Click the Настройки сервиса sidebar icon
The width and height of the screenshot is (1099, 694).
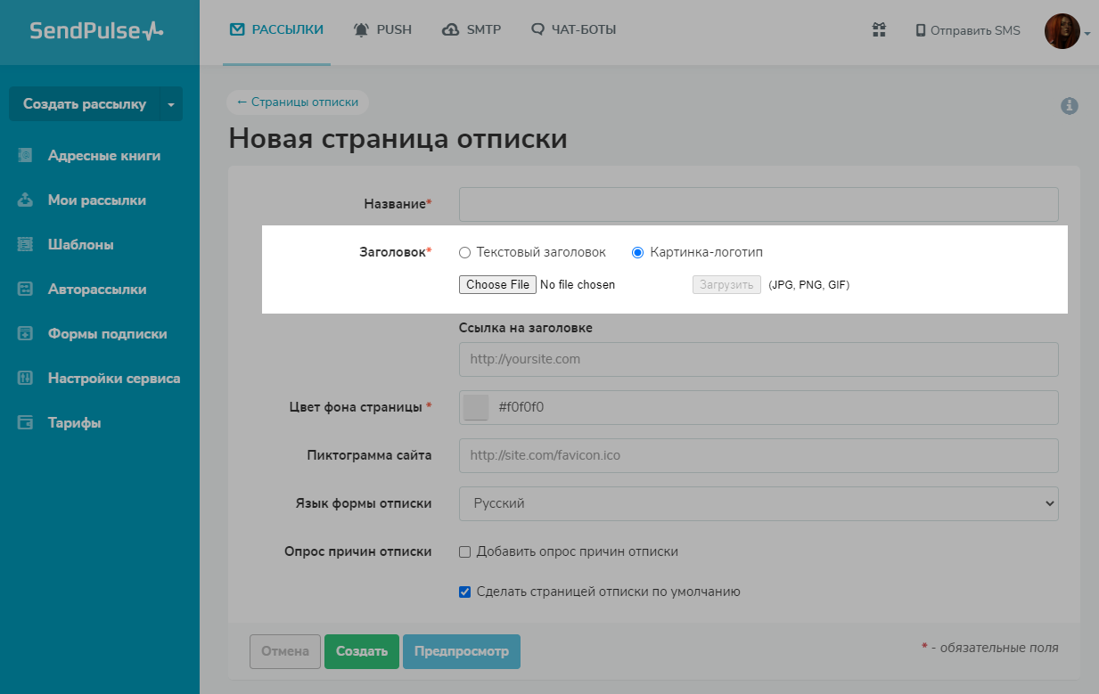point(25,379)
